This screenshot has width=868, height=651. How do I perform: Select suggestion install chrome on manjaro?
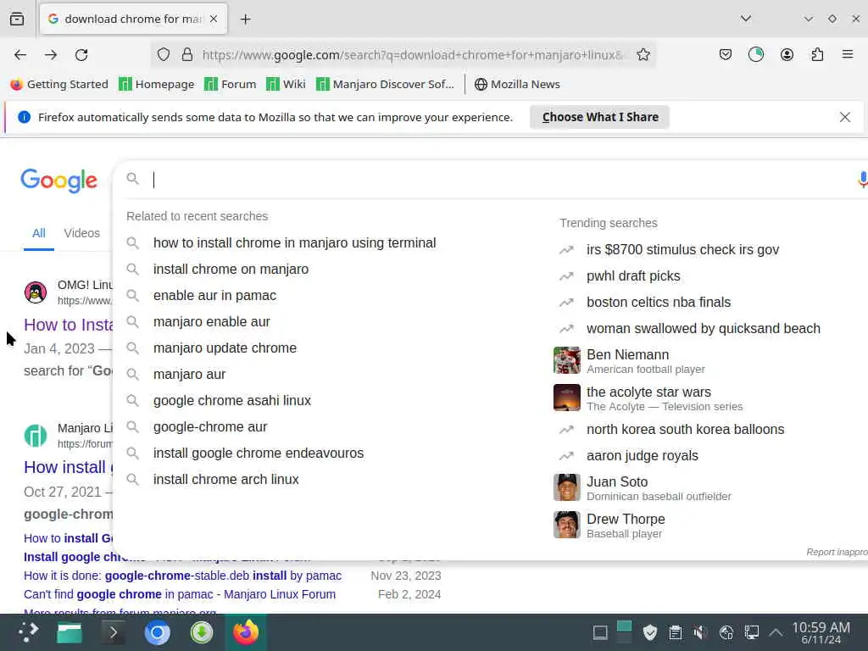click(231, 269)
